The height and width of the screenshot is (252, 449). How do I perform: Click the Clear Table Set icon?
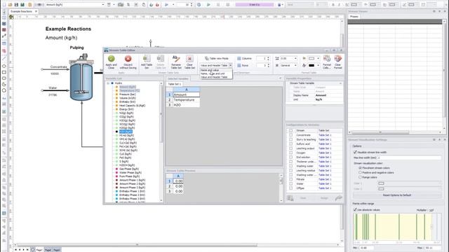[x=189, y=59]
